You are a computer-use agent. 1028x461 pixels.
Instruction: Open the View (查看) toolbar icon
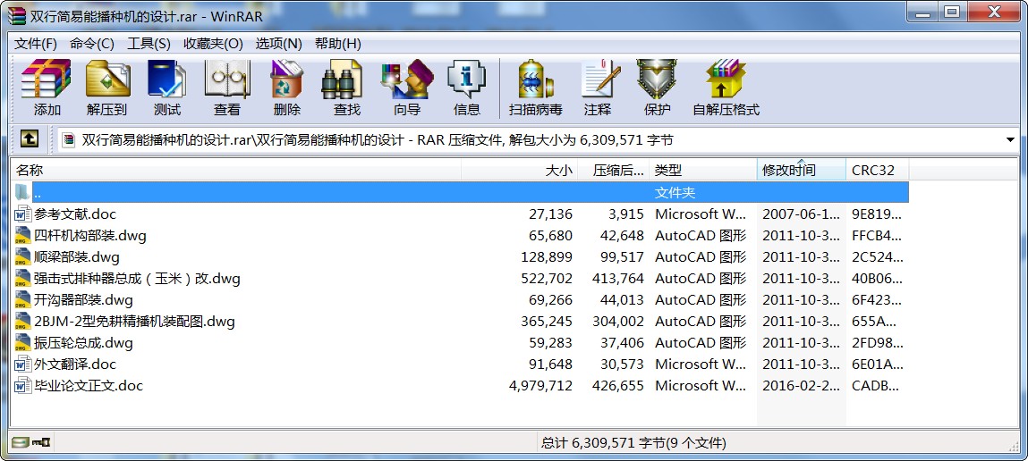click(x=227, y=80)
